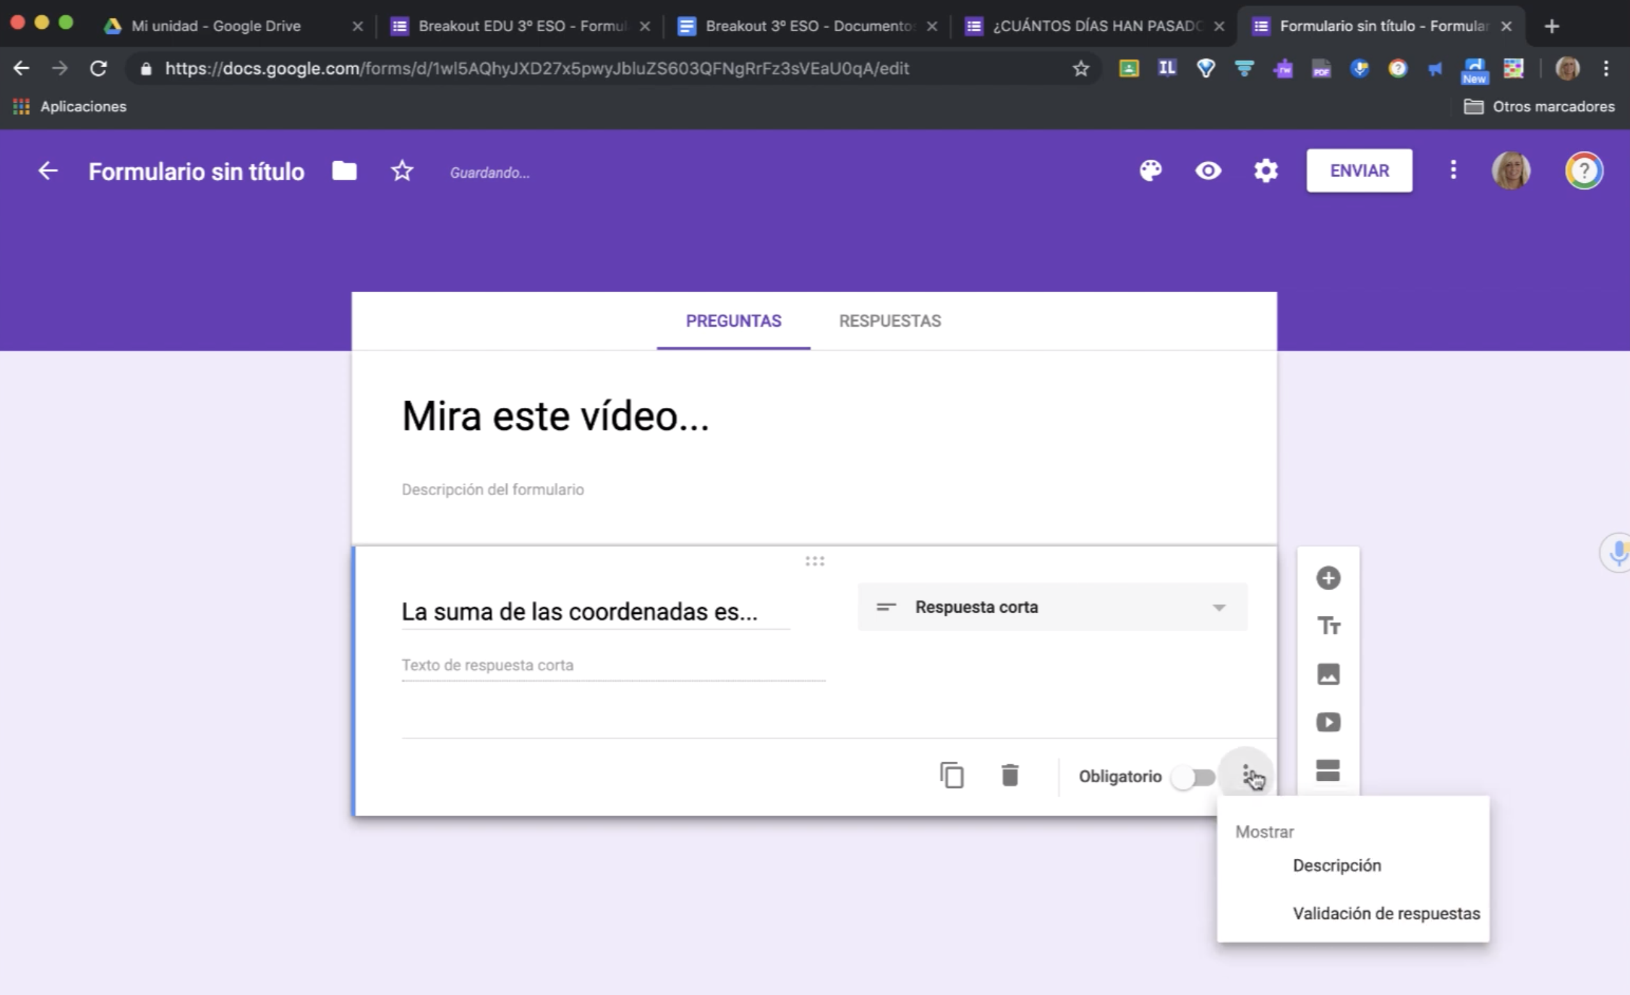Toggle the Obligatorio switch
1630x995 pixels.
(x=1193, y=777)
